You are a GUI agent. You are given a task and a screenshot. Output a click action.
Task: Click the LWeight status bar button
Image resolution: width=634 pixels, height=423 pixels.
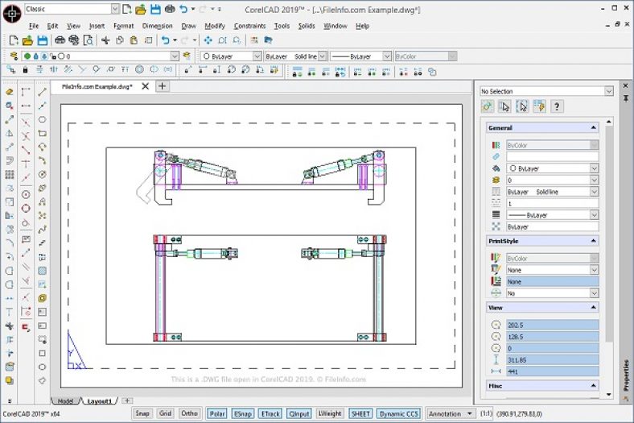tap(329, 413)
